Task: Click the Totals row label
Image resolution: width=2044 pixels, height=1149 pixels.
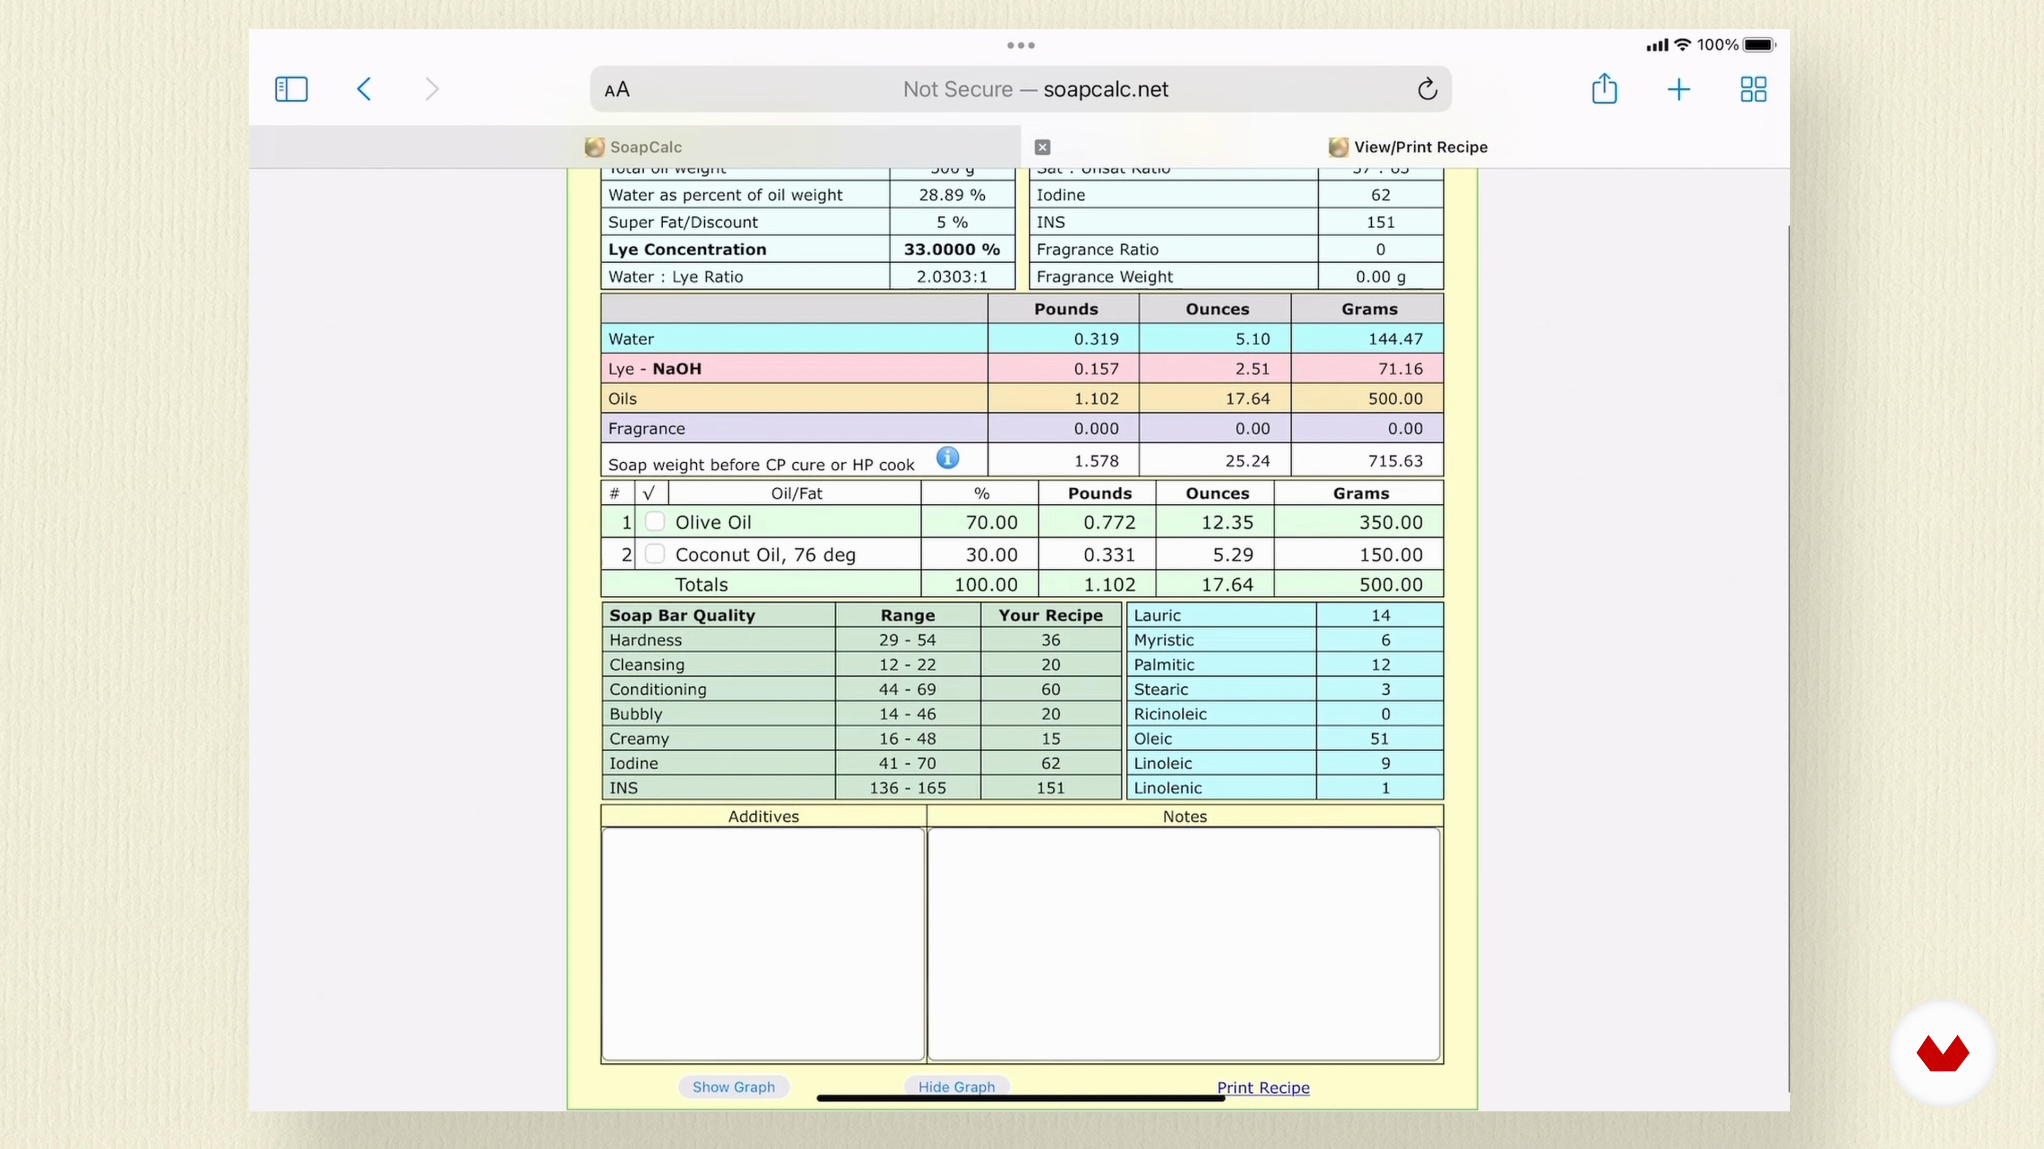Action: click(700, 585)
